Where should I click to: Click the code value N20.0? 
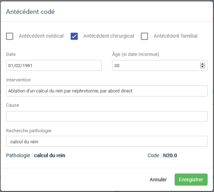pyautogui.click(x=170, y=155)
